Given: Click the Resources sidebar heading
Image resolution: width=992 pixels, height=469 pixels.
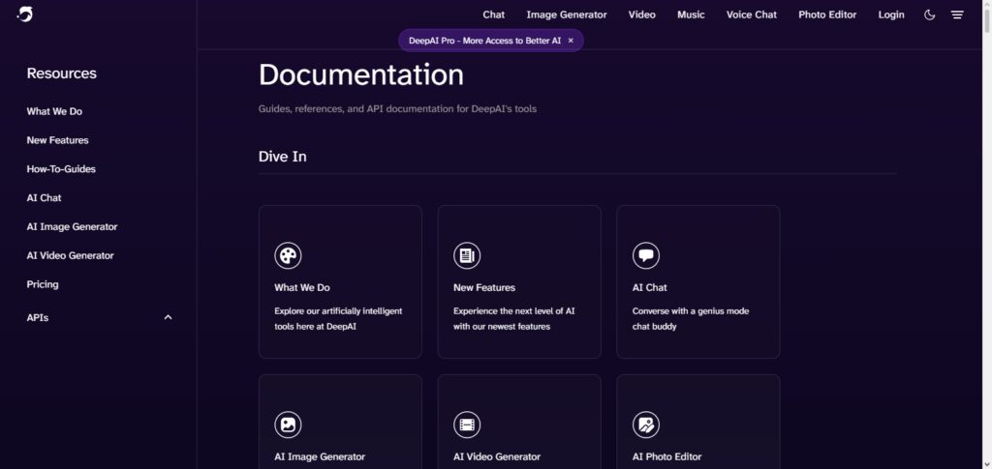Looking at the screenshot, I should pos(61,73).
